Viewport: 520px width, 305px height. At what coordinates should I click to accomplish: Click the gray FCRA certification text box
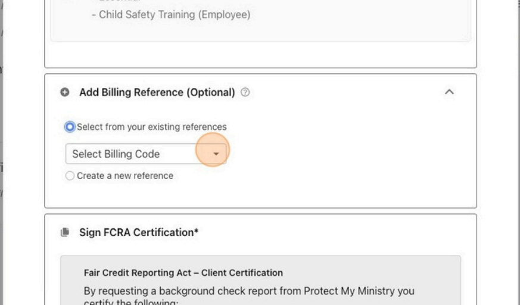260,280
